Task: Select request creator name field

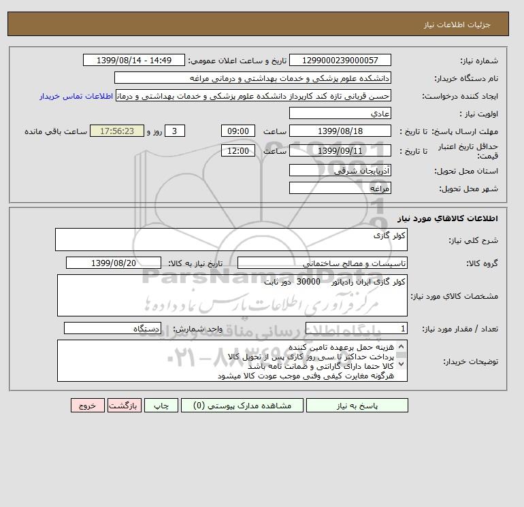Action: click(253, 95)
